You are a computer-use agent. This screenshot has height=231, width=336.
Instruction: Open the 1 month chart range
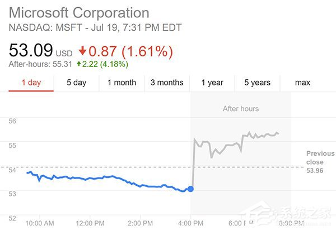tap(122, 83)
